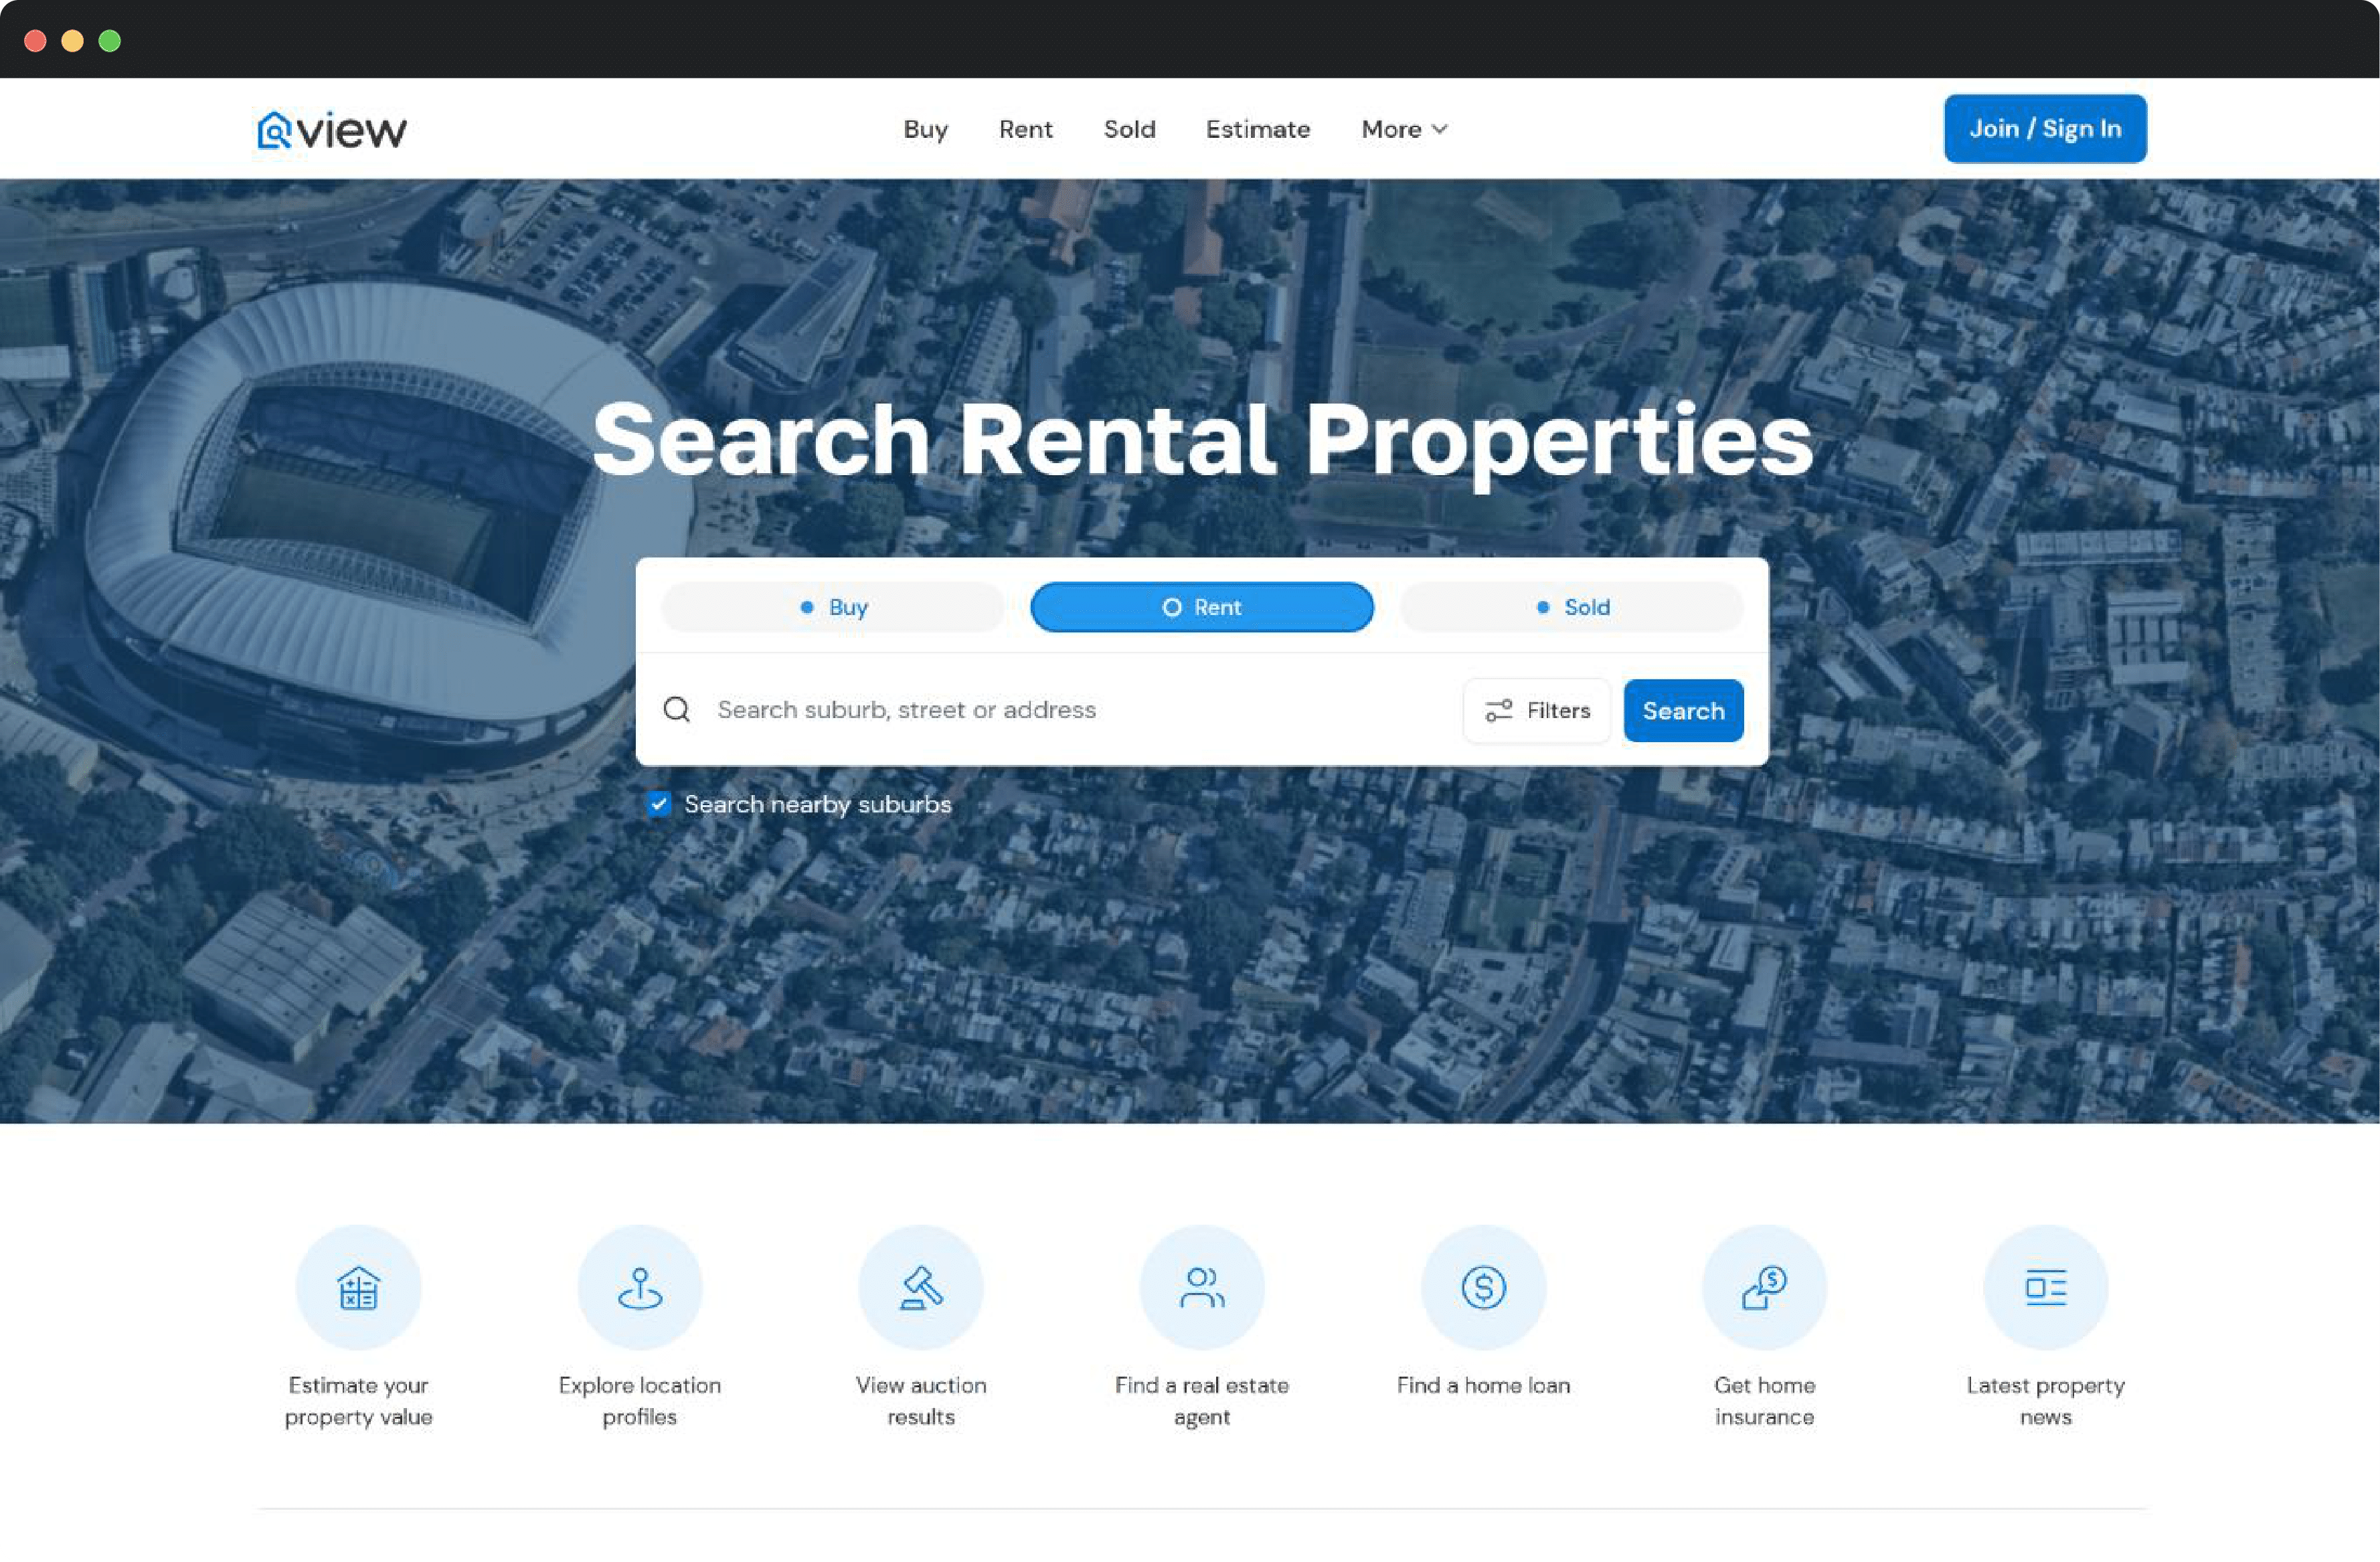Click the Join / Sign In button
2380x1562 pixels.
coord(2045,129)
